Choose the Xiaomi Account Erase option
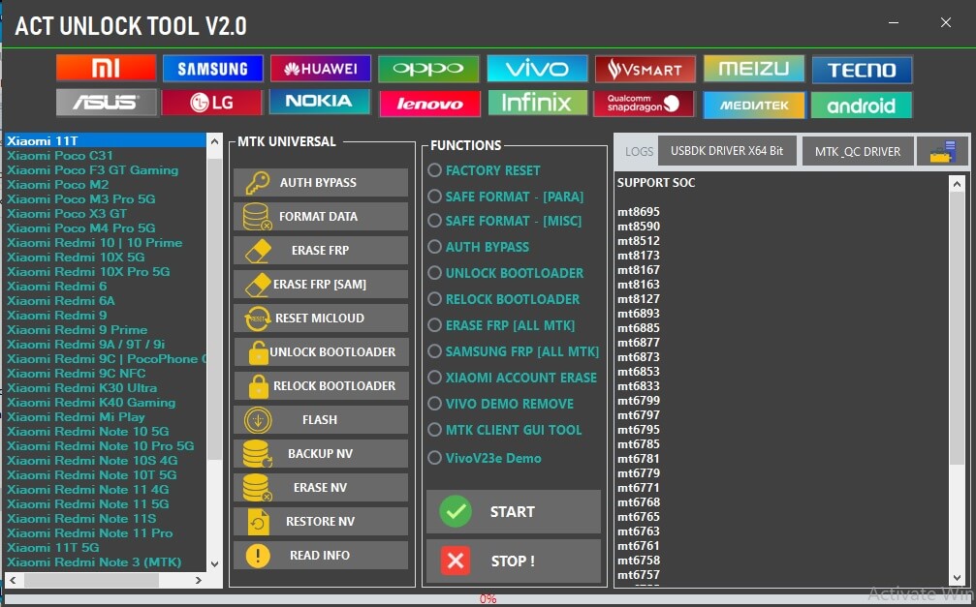The height and width of the screenshot is (607, 976). [x=435, y=378]
